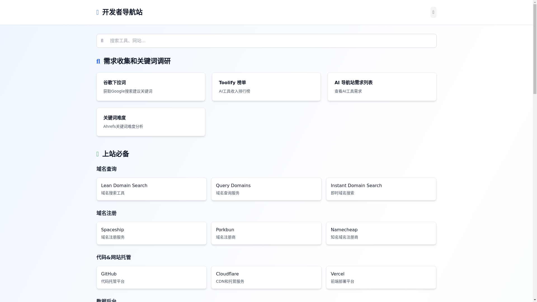Click the CDN和托管服务 description text
Screen dimensions: 537x302
coord(230,281)
